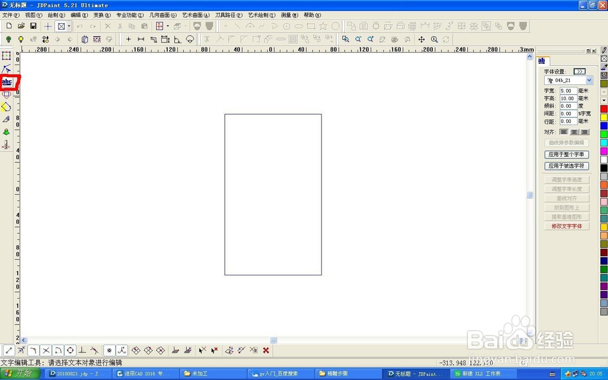Screen dimensions: 608x380
Task: Click the 应用于被选字符 button
Action: pos(567,166)
